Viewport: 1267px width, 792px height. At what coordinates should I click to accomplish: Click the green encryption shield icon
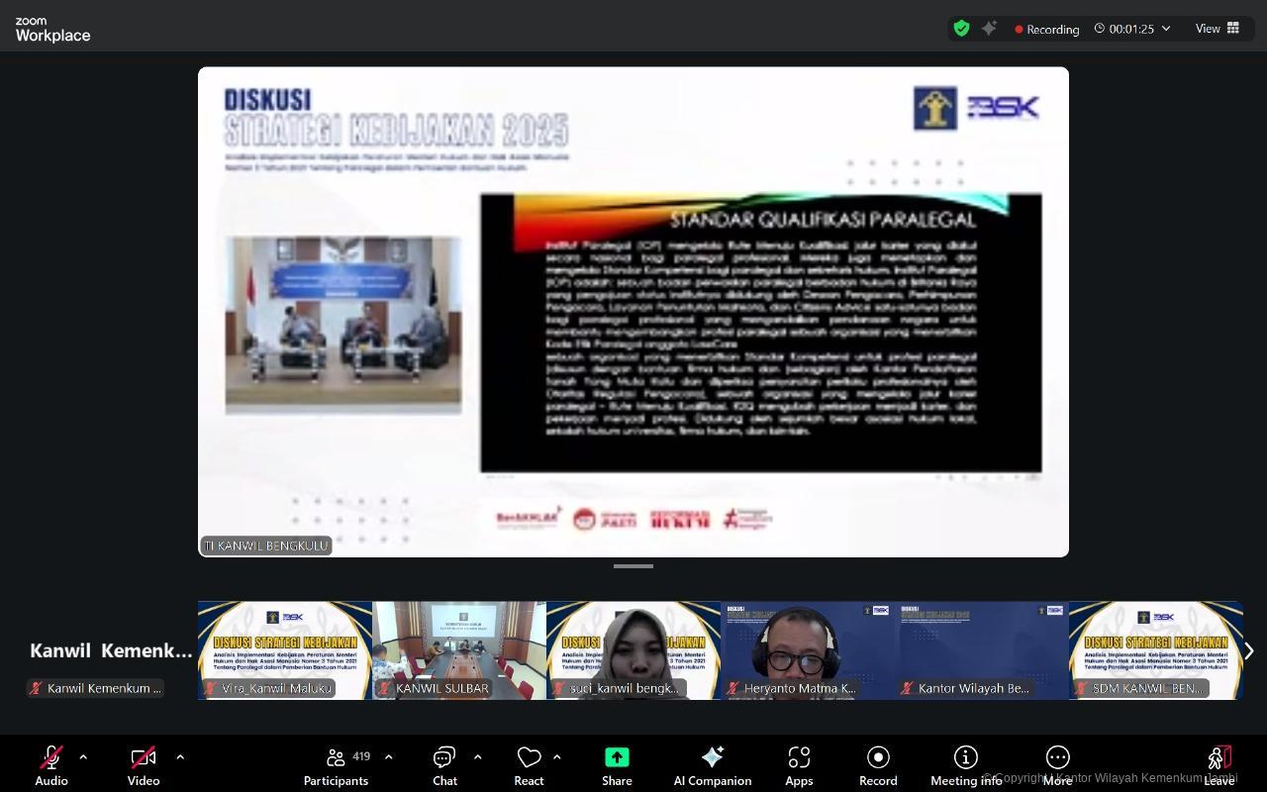tap(961, 29)
